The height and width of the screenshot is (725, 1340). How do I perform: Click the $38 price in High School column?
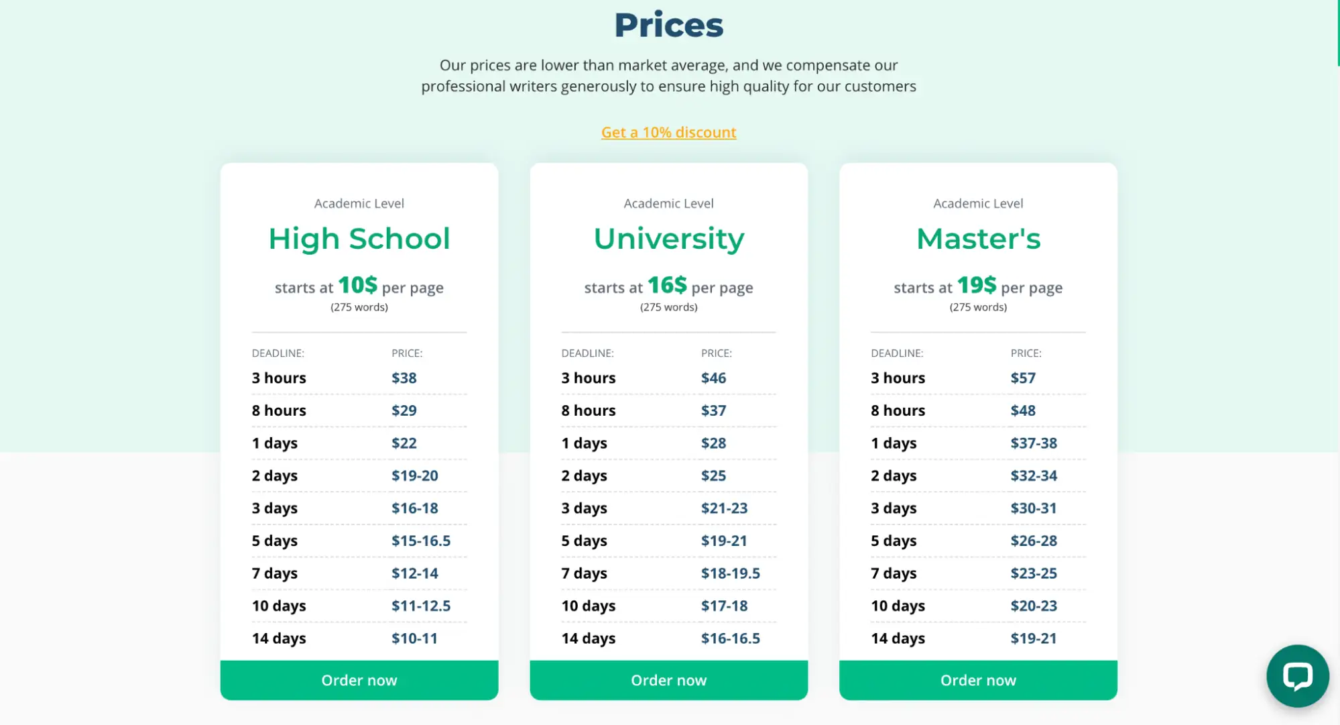(404, 378)
